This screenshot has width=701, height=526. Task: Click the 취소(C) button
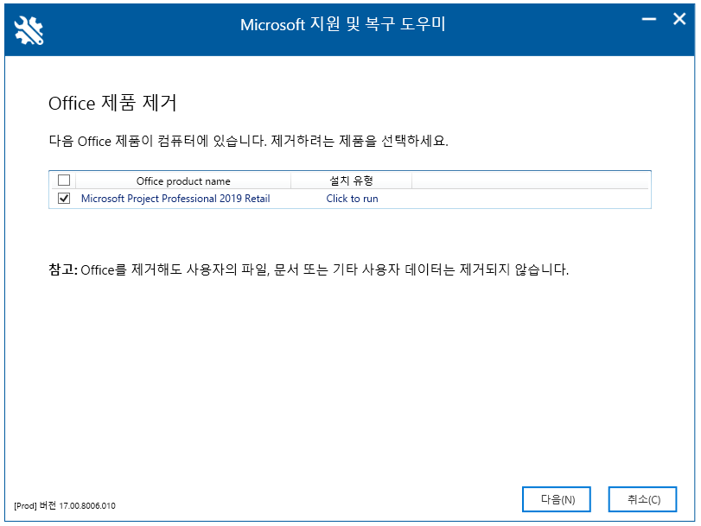[642, 499]
